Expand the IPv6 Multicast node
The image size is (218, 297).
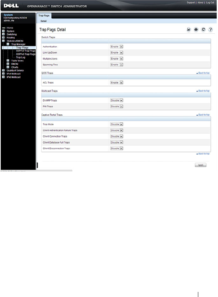pyautogui.click(x=3, y=77)
